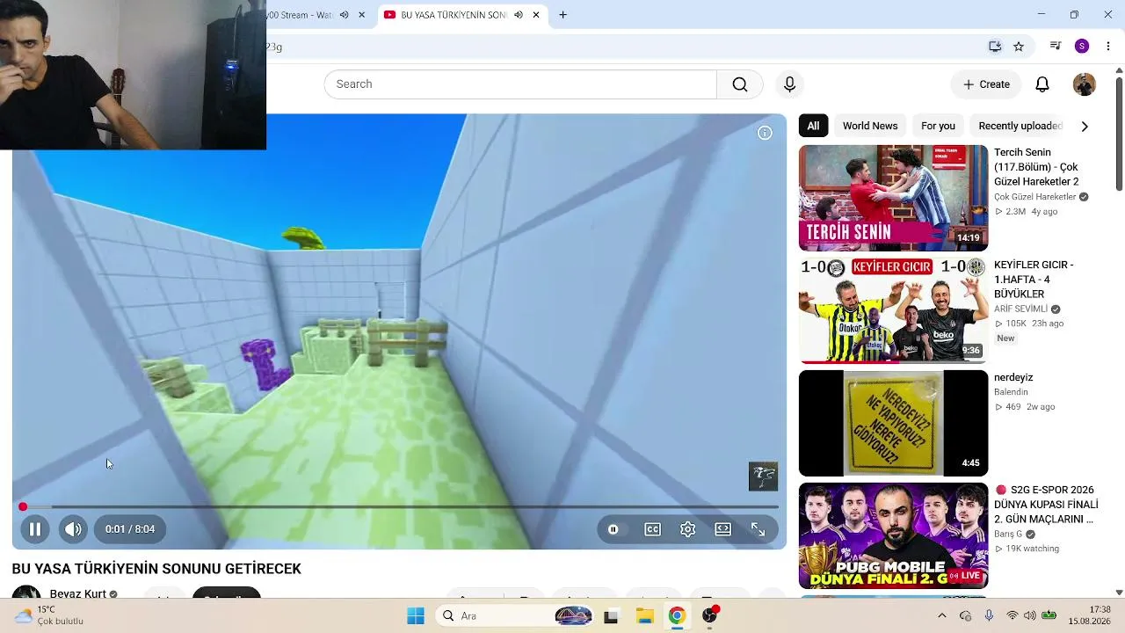This screenshot has width=1125, height=633.
Task: Click the magnifier search button
Action: [x=740, y=84]
